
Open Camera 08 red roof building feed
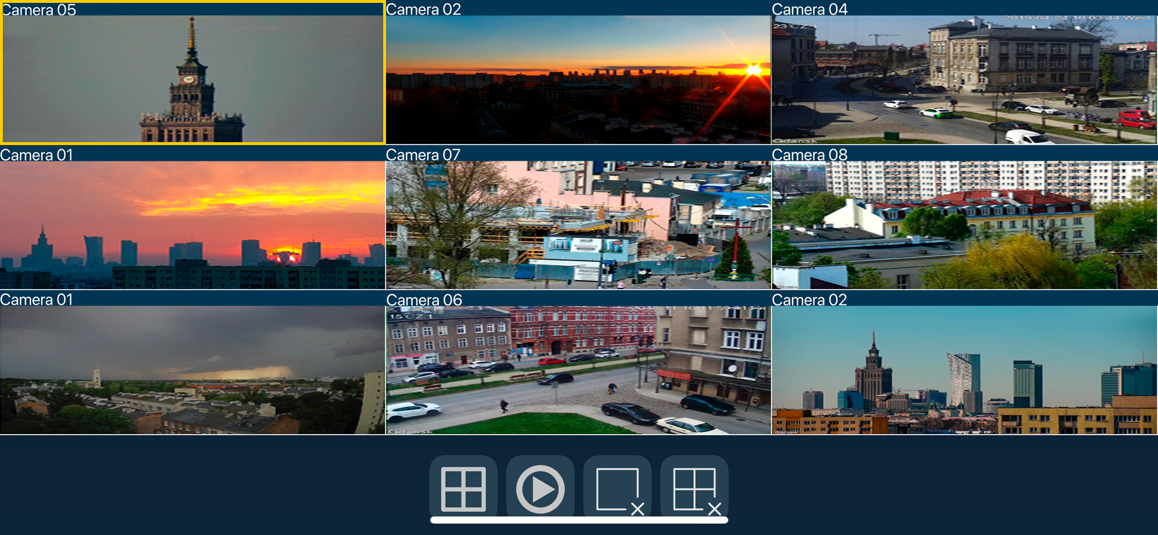tap(964, 225)
